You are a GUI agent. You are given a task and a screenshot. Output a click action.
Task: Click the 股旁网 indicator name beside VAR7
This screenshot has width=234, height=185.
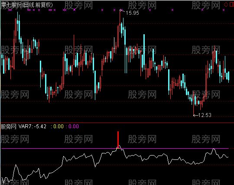9,127
